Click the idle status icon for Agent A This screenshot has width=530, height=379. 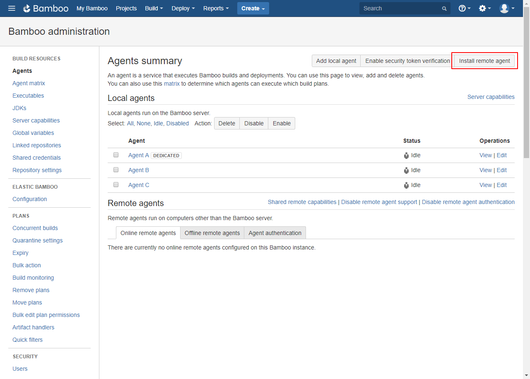point(406,156)
